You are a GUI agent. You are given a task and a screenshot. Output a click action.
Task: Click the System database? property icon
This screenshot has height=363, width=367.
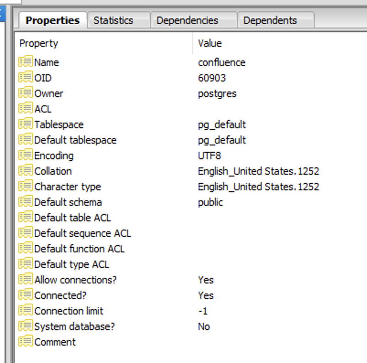(x=26, y=326)
